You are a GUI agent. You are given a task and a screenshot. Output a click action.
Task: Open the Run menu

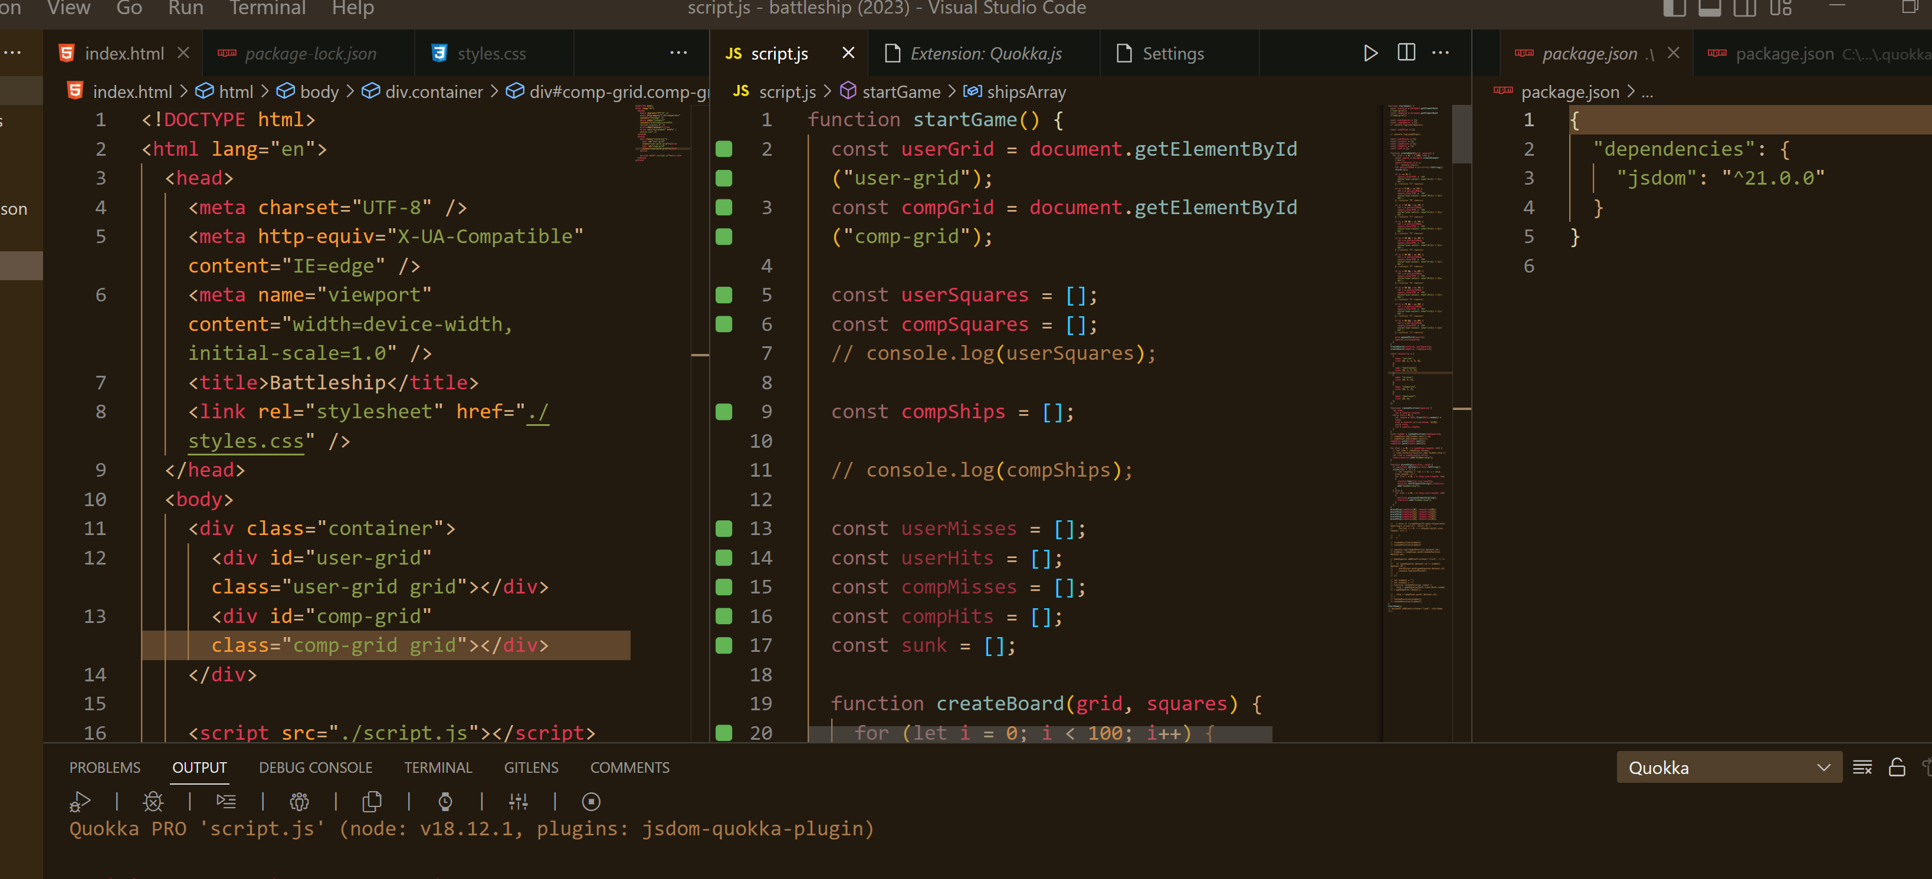click(185, 8)
